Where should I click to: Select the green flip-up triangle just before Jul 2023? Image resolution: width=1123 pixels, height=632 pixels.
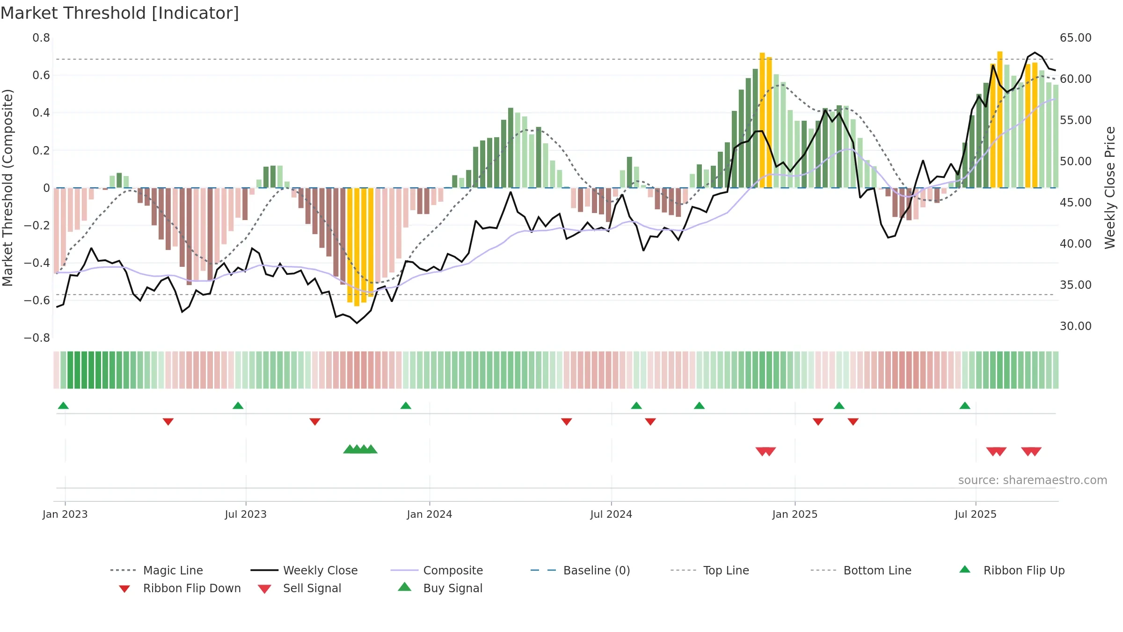[x=238, y=405]
